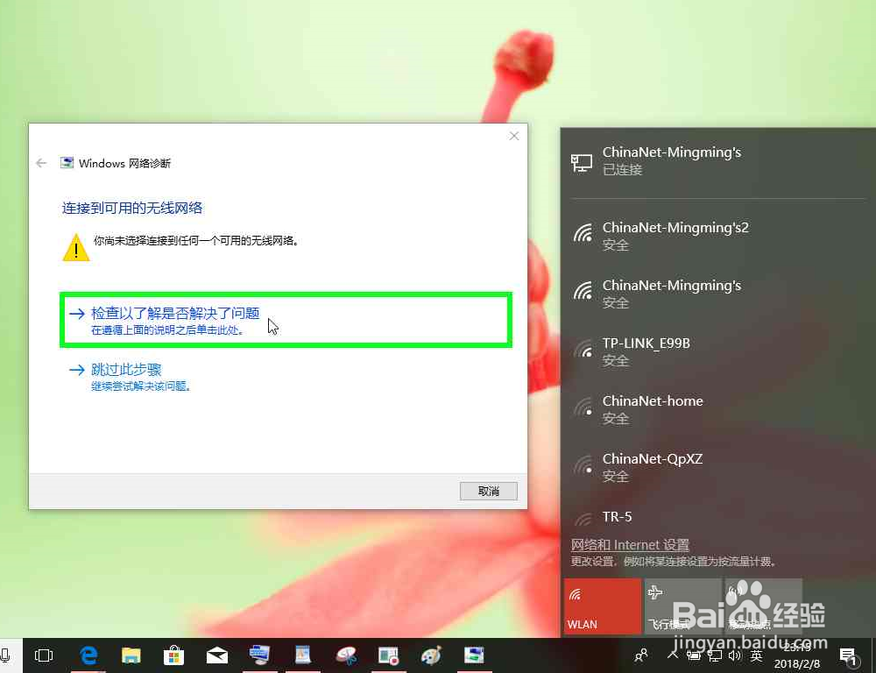Click the volume speaker tray icon
This screenshot has width=876, height=673.
pos(735,655)
